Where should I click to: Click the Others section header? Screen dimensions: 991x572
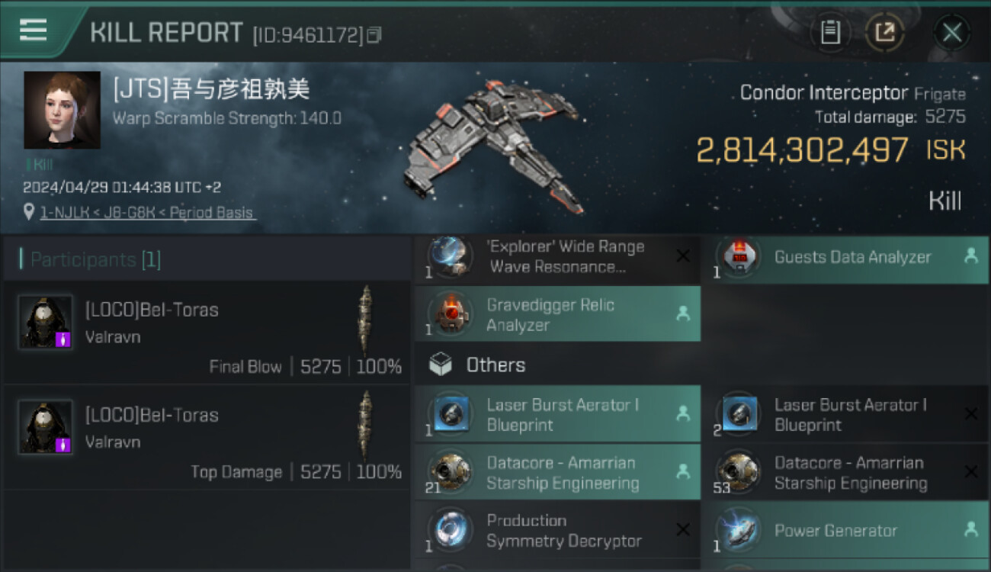496,365
